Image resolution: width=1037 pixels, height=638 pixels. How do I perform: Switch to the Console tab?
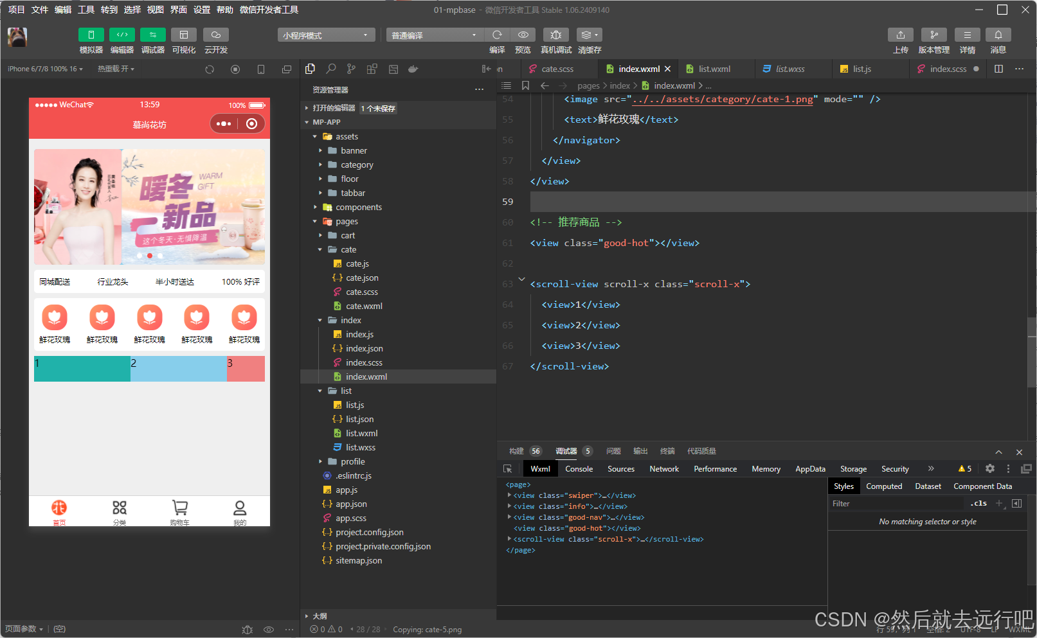pos(579,469)
